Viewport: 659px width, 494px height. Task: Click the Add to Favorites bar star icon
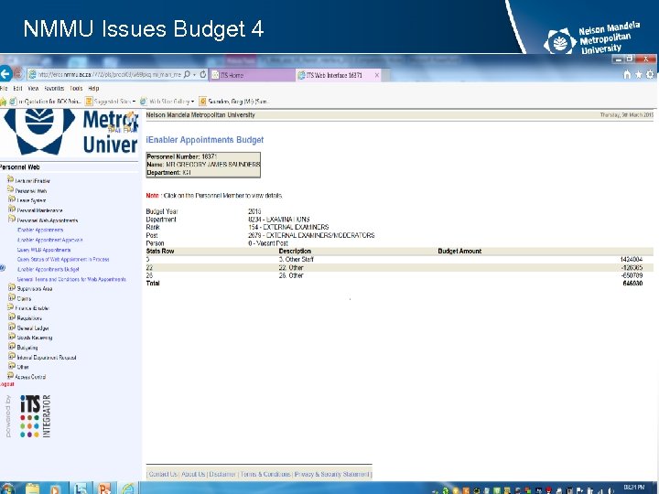[x=4, y=102]
